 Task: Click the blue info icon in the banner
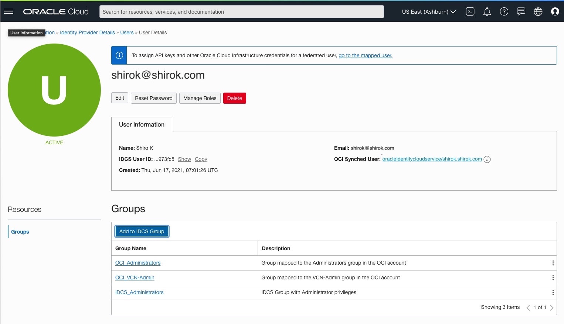click(119, 55)
